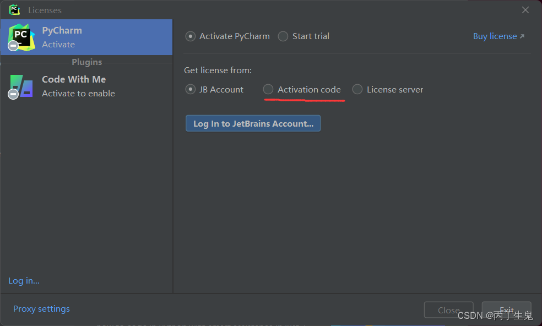Click the PyCharm icon in title bar
This screenshot has height=326, width=542.
tap(14, 10)
